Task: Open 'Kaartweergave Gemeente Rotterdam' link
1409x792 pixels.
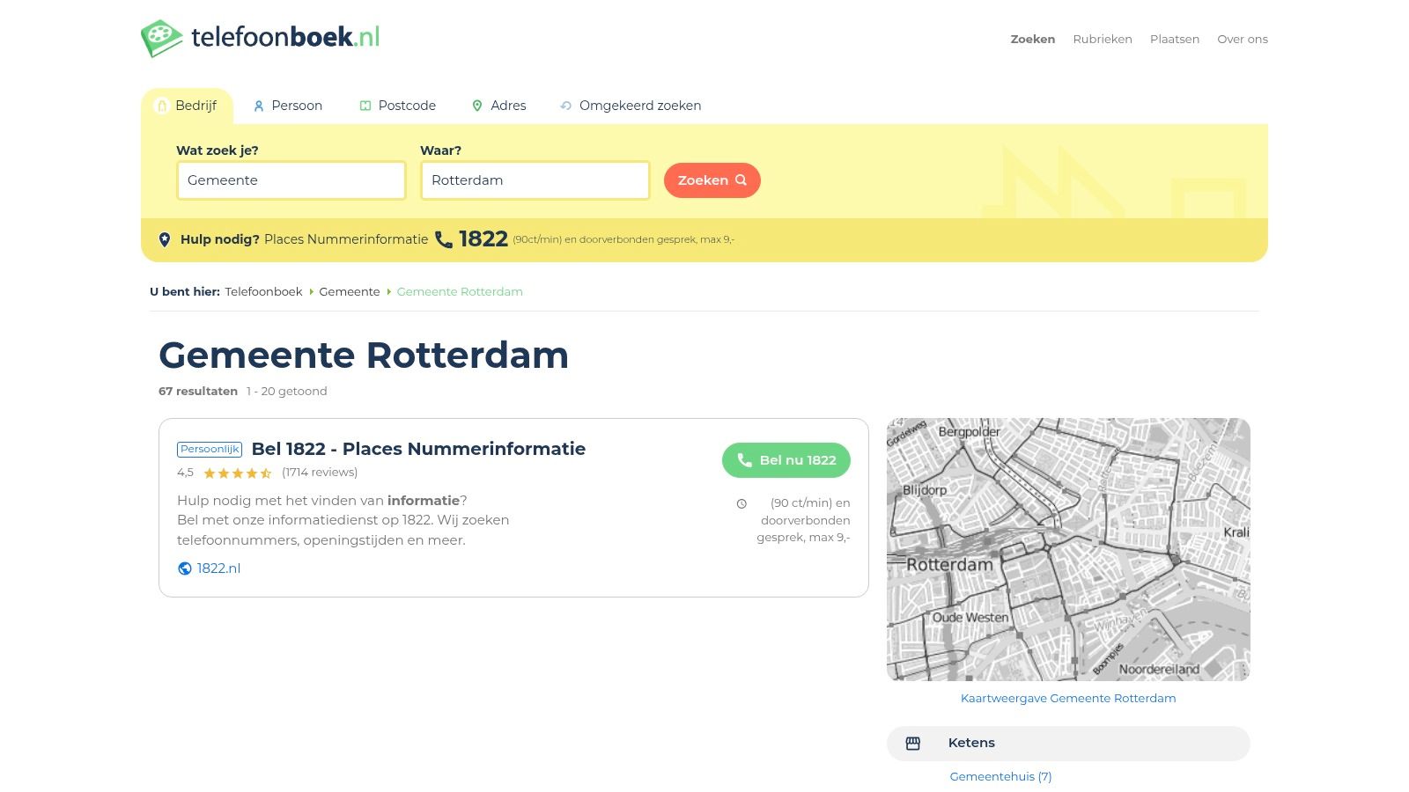Action: (1068, 698)
